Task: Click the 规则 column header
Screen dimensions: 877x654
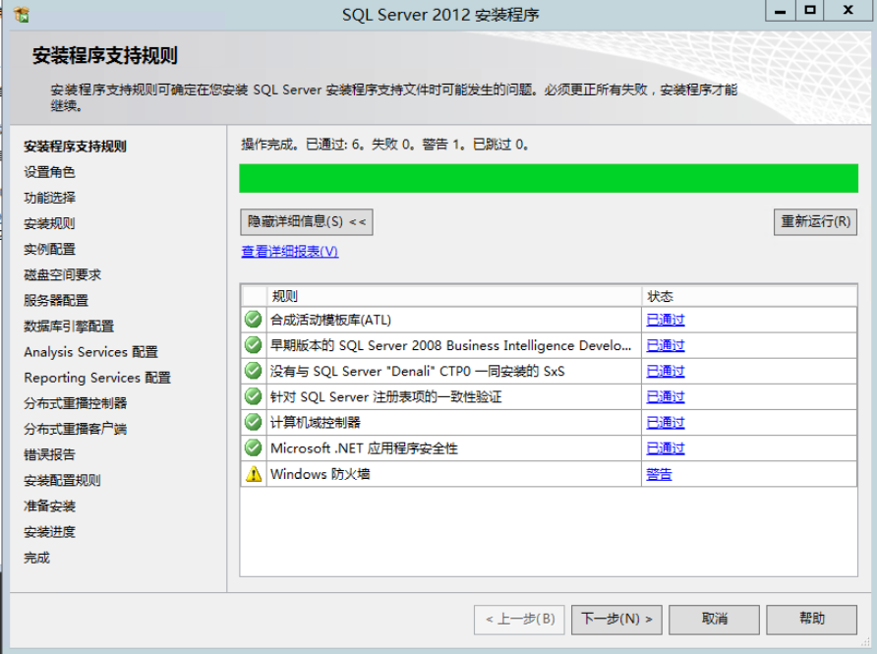Action: point(453,296)
